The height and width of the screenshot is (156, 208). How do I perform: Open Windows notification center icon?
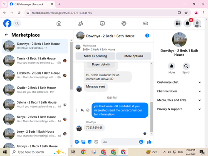pyautogui.click(x=202, y=152)
